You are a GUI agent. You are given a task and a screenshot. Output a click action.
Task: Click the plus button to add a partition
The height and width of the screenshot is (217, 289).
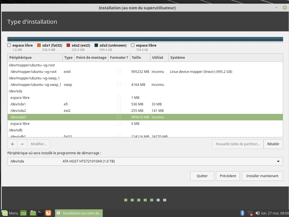(x=12, y=144)
